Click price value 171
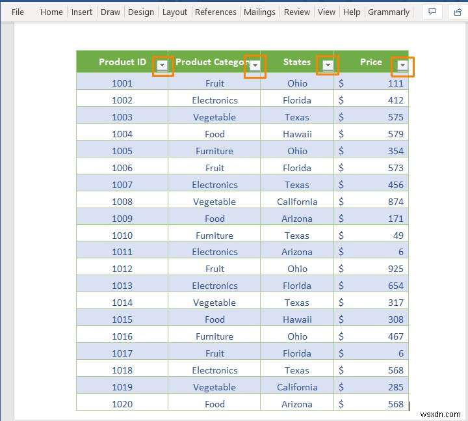This screenshot has height=421, width=468. point(396,219)
